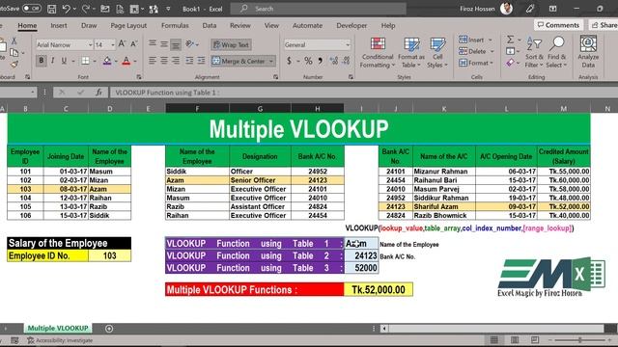Click Increase Decimal icon

click(334, 61)
